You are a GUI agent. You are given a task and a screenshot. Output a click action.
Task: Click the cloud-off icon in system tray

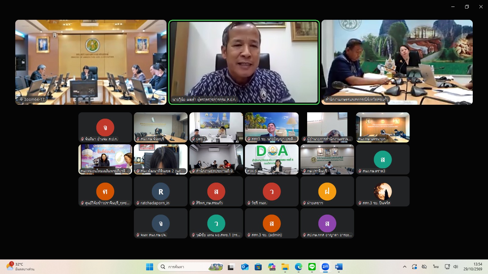point(424,267)
